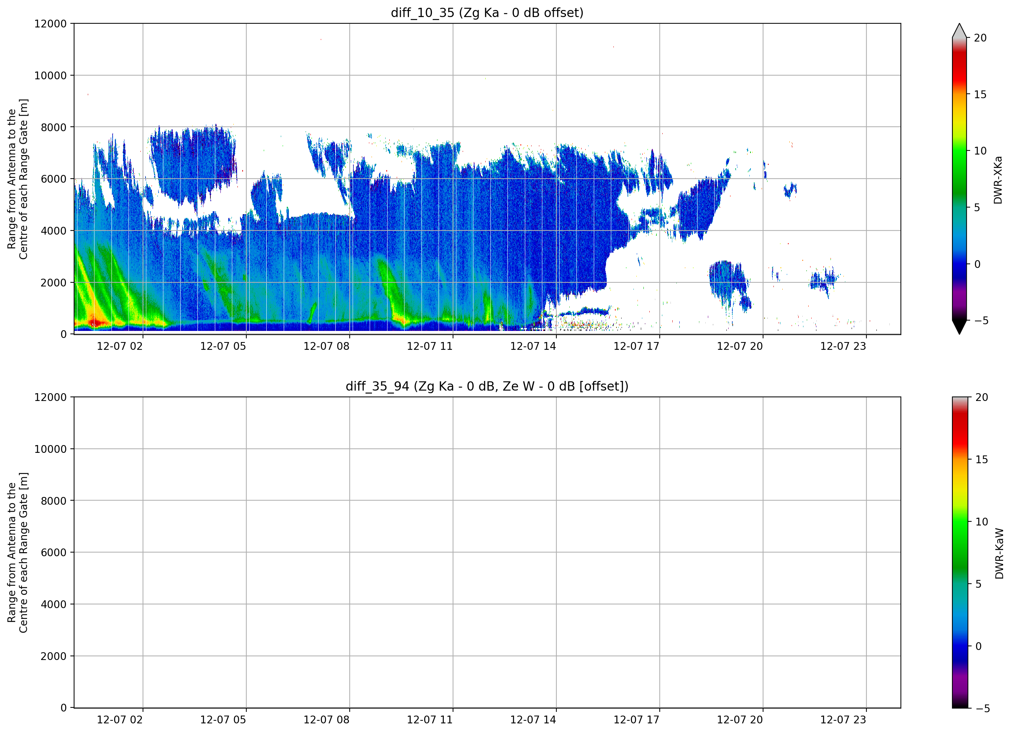This screenshot has width=1012, height=733.
Task: Click the value 15 on the DWR-XKa colorbar
Action: 980,94
